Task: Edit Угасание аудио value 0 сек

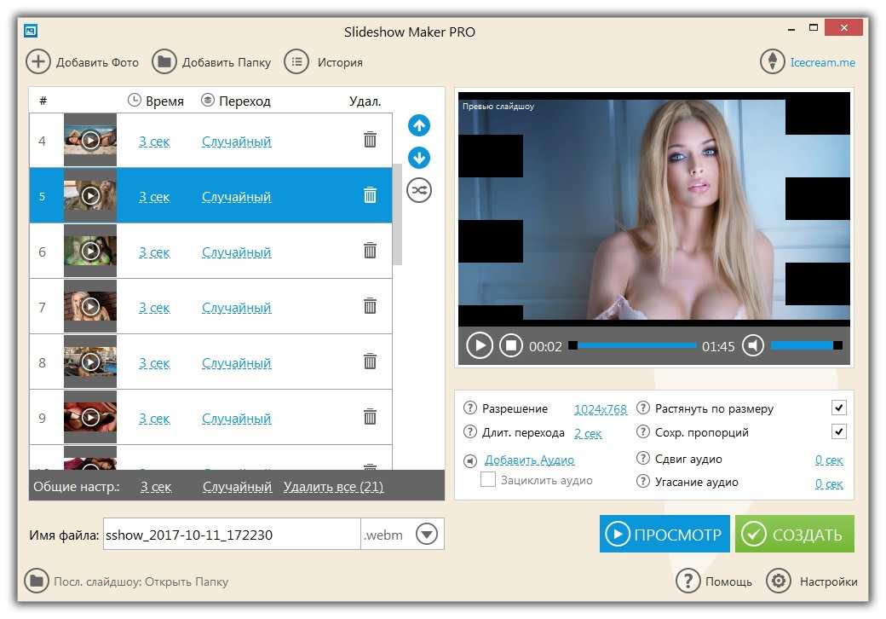Action: [x=829, y=483]
